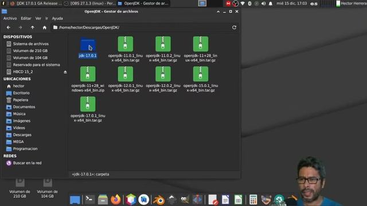
Task: Click the REDES section header
Action: point(10,156)
